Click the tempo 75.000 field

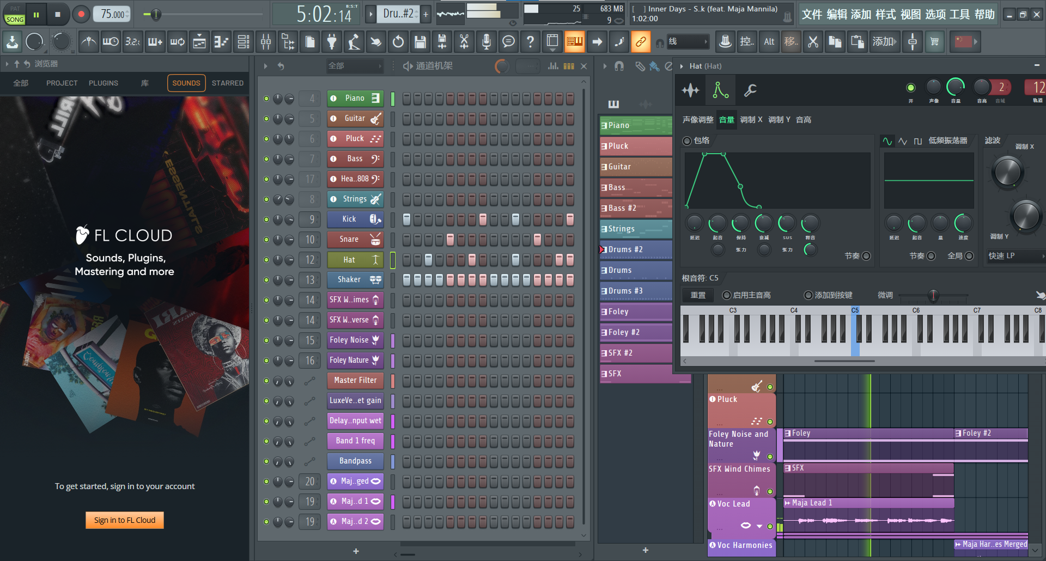113,14
